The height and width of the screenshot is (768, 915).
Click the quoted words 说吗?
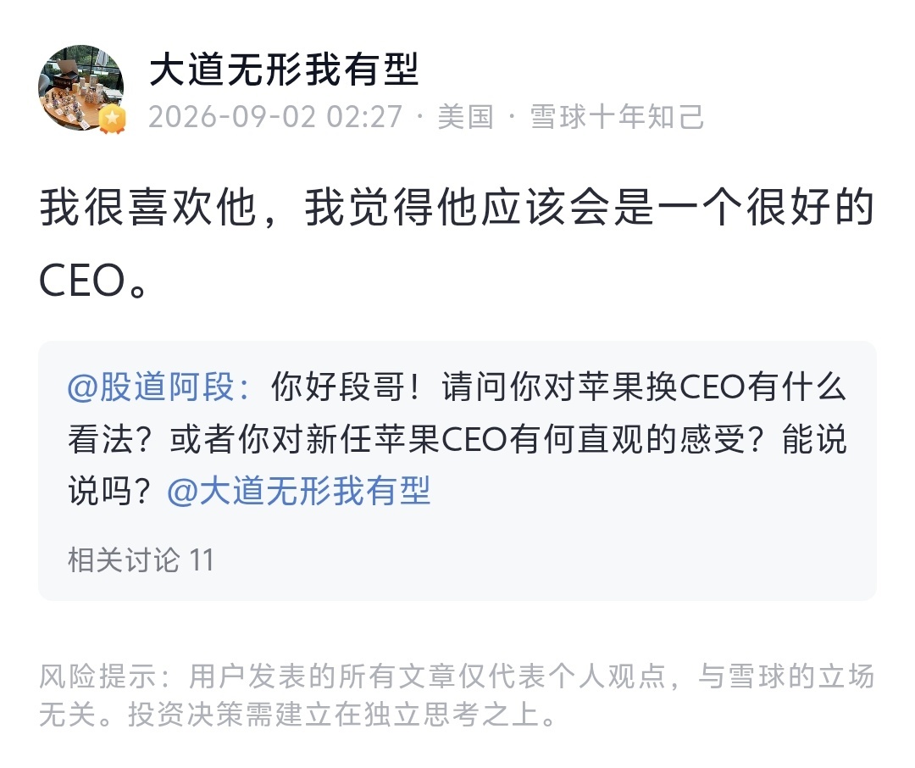(x=109, y=491)
